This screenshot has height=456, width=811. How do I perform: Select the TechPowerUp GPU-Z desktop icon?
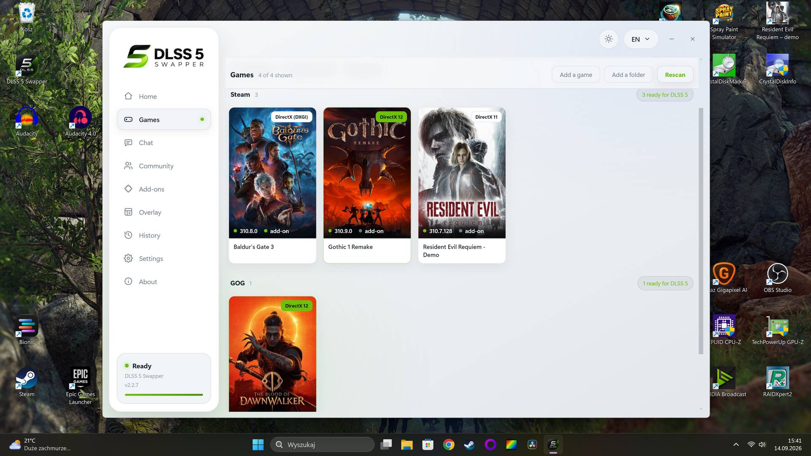pos(777,330)
